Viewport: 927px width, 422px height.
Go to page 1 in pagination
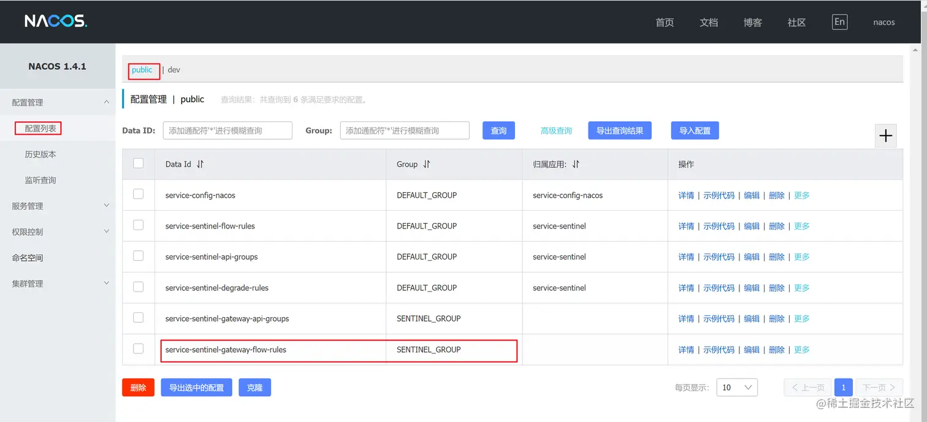pos(844,388)
